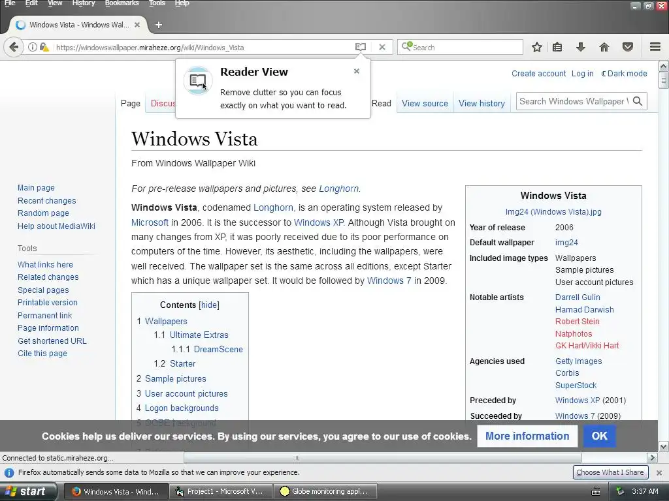Screen dimensions: 669x501
Task: Accept cookies with the OK button
Action: click(600, 436)
